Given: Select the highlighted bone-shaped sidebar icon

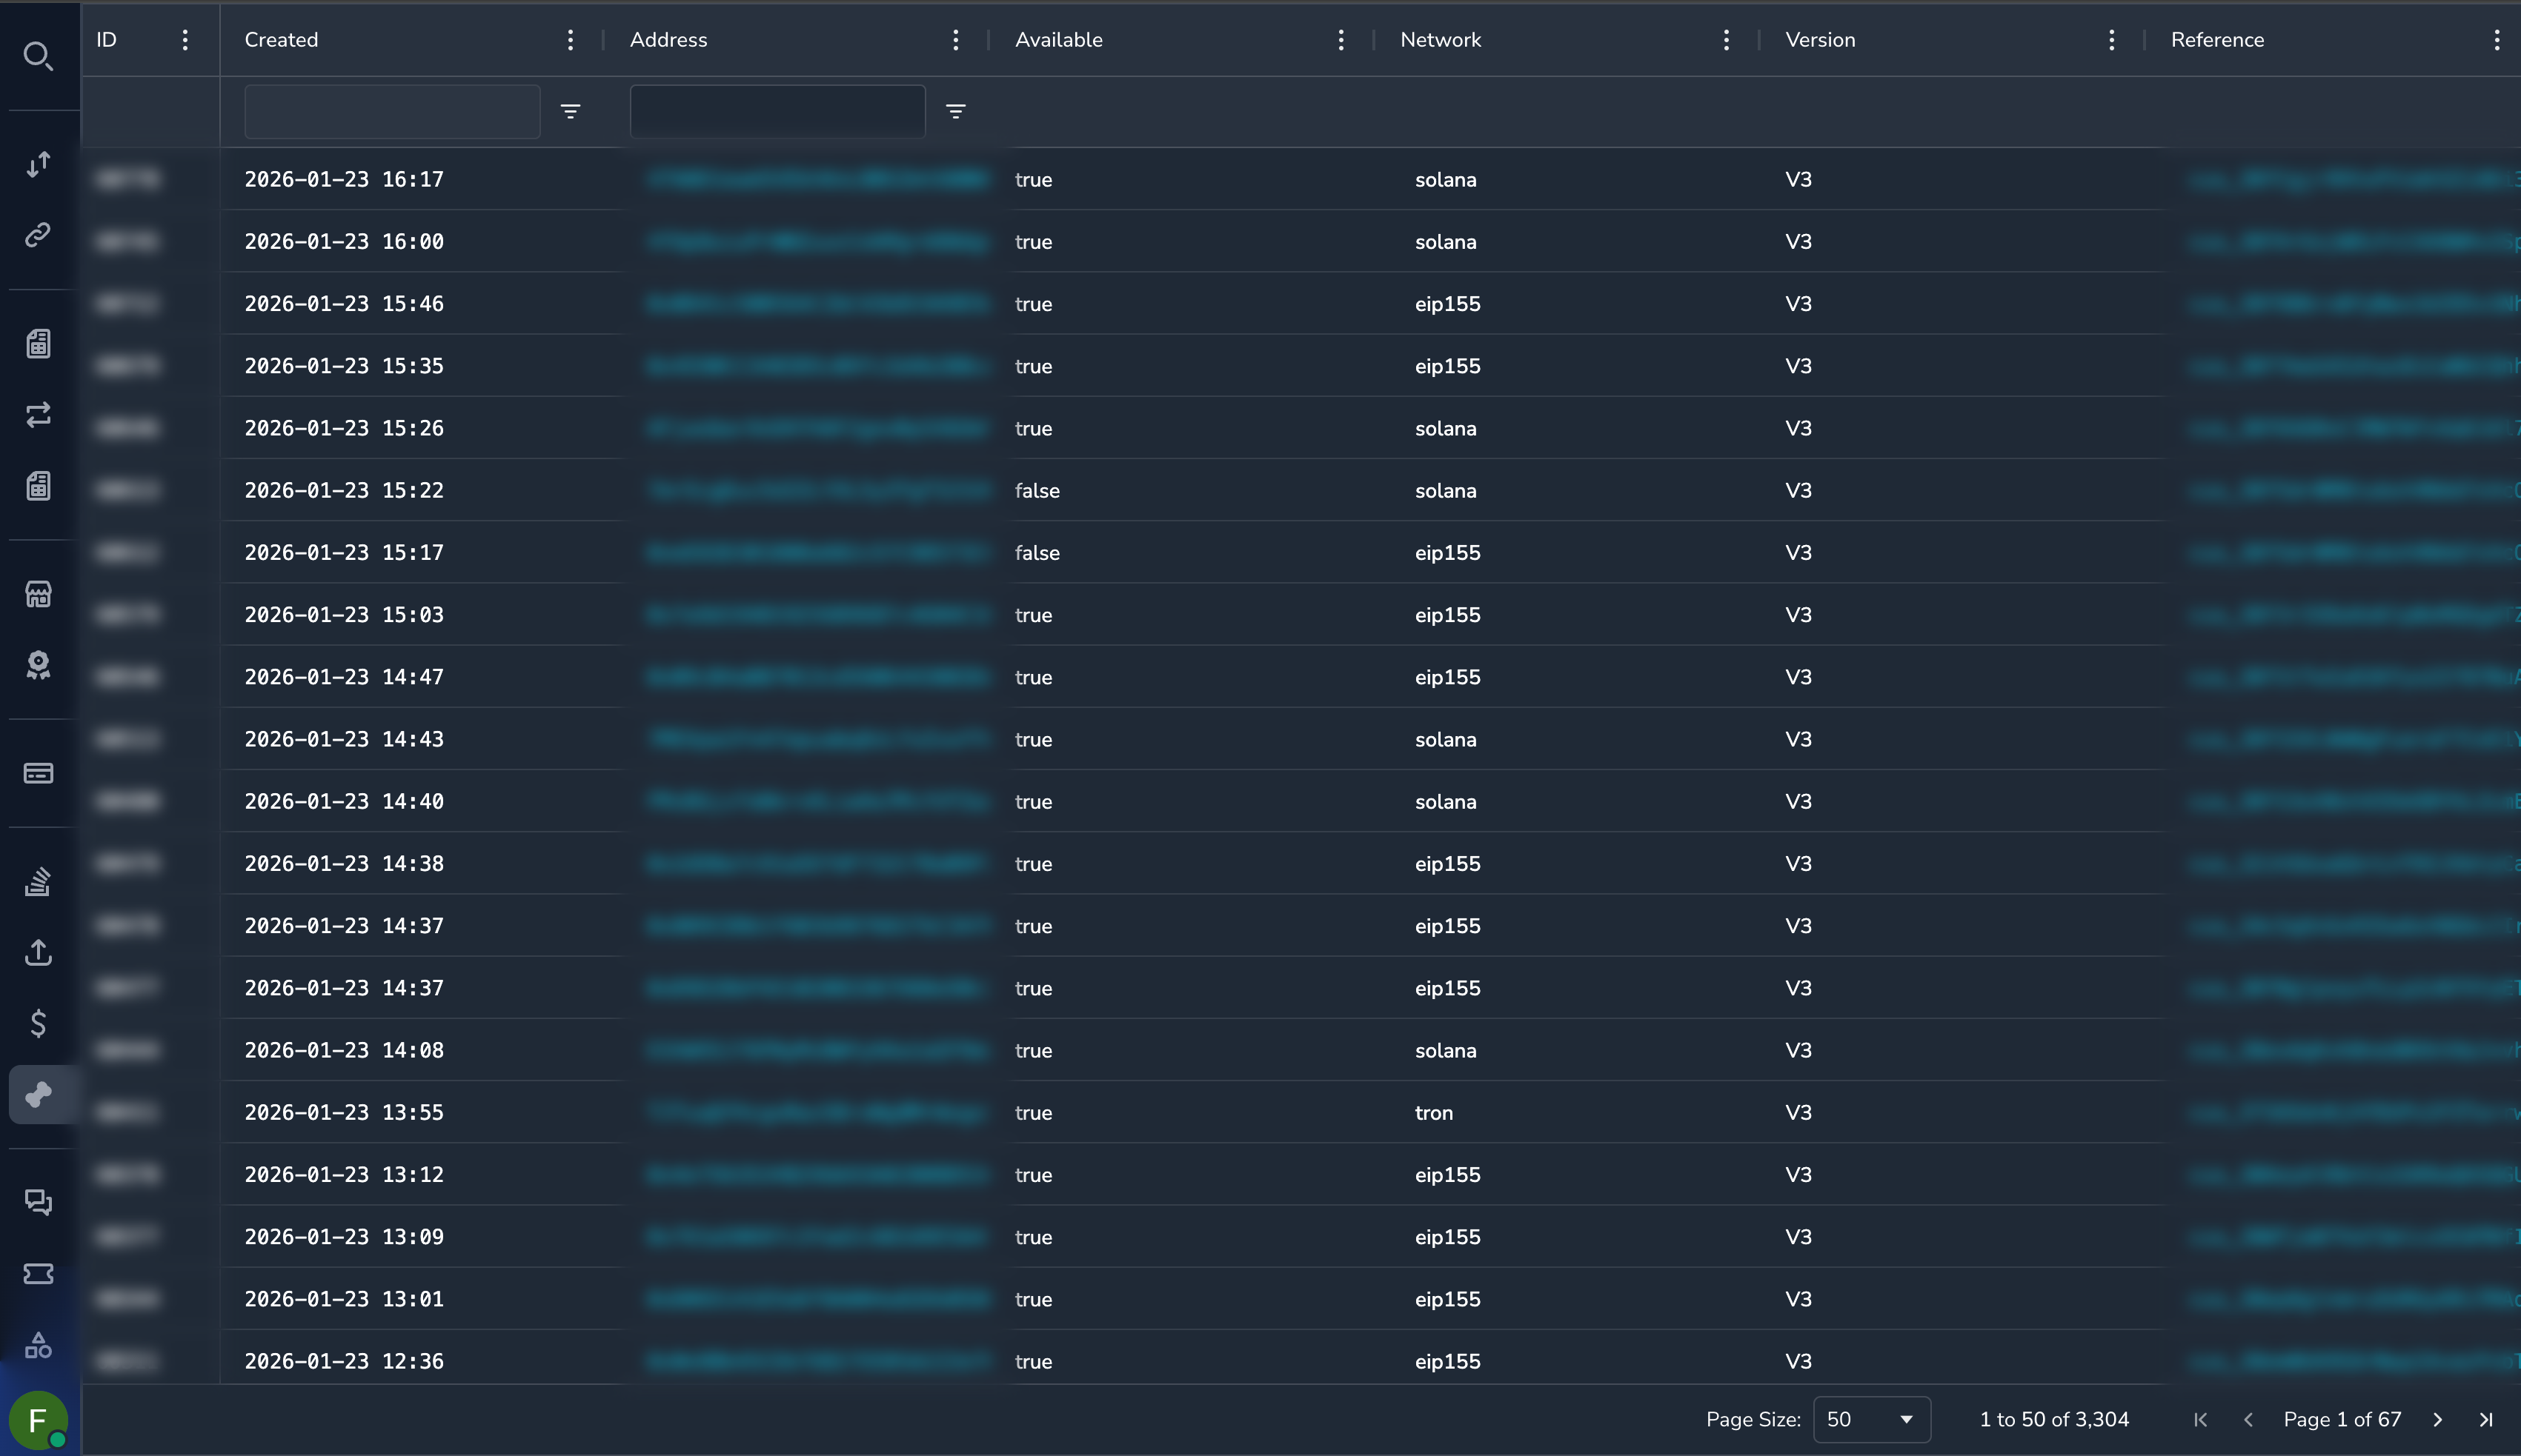Looking at the screenshot, I should (x=38, y=1094).
